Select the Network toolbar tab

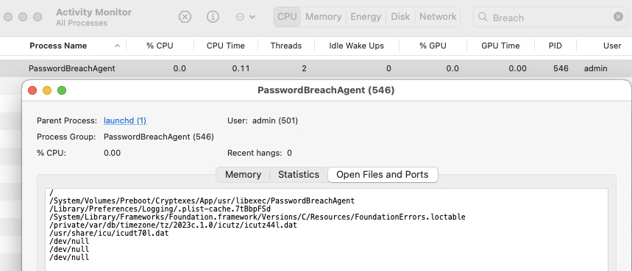pos(438,17)
